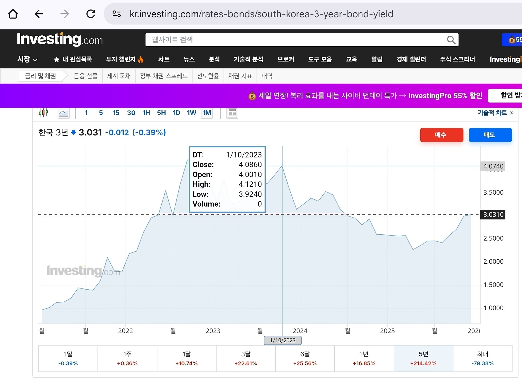
Task: Switch to the 1년 period tab
Action: [x=364, y=358]
